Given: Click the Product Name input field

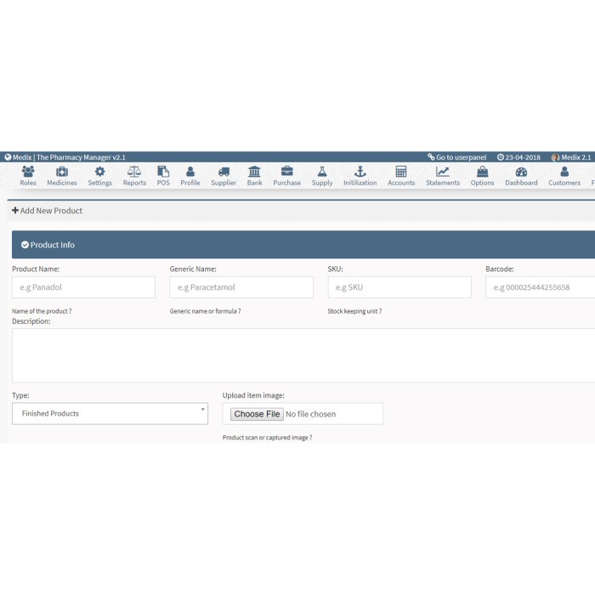Looking at the screenshot, I should point(83,287).
